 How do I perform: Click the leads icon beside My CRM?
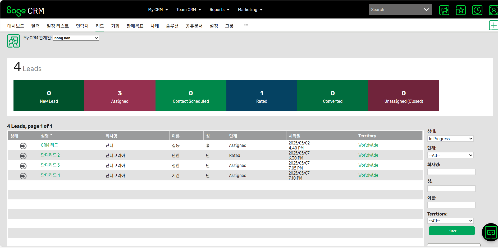click(x=13, y=41)
